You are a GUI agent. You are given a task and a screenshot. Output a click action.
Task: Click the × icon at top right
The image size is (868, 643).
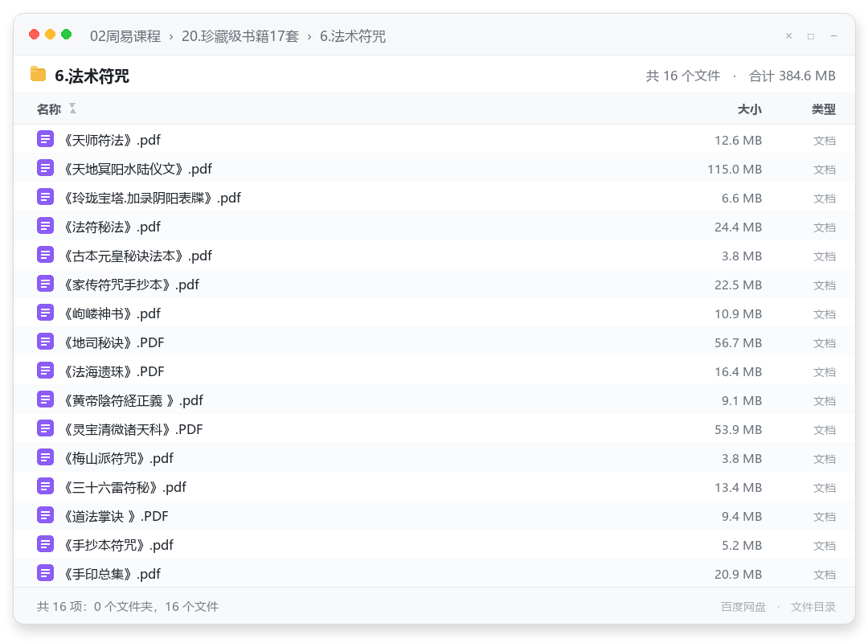(789, 36)
